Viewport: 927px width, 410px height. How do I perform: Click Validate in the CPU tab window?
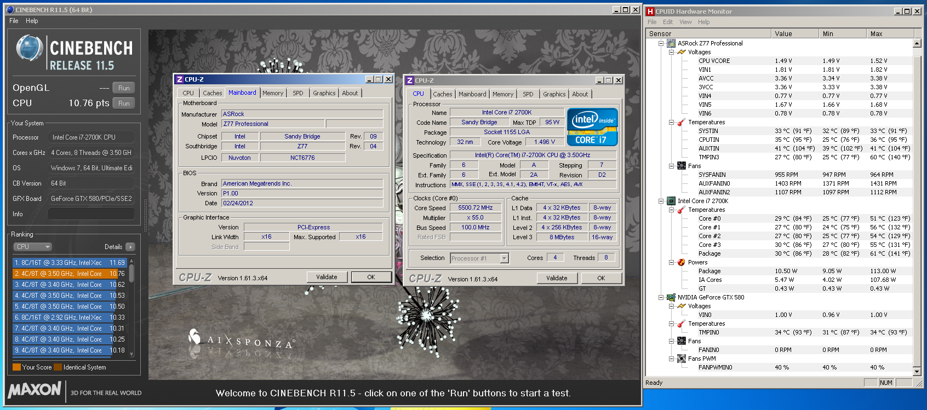557,278
